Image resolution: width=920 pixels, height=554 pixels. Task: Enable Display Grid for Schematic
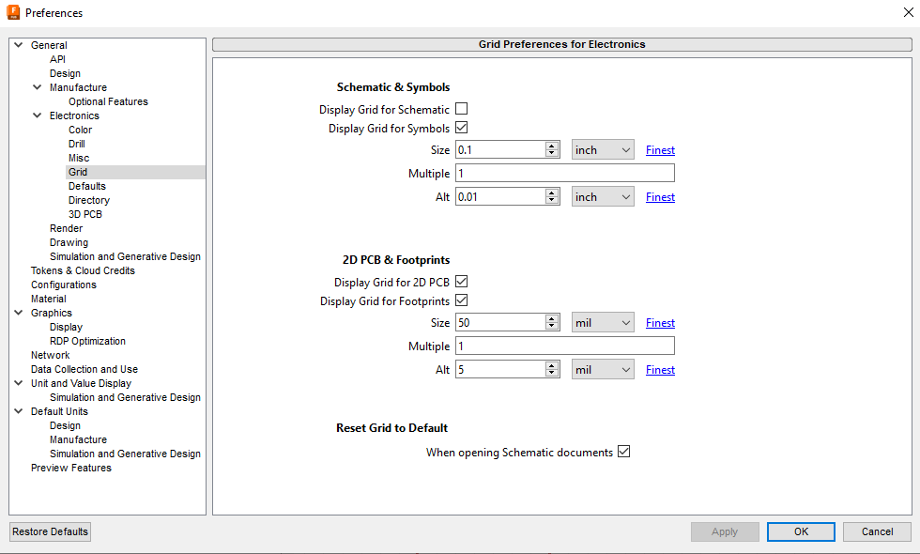point(461,108)
